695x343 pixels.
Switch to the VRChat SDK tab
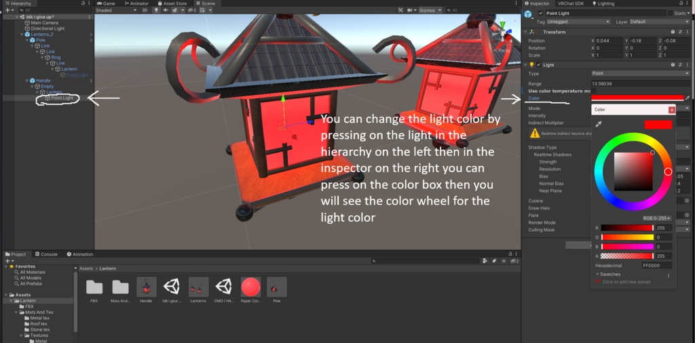click(x=571, y=3)
